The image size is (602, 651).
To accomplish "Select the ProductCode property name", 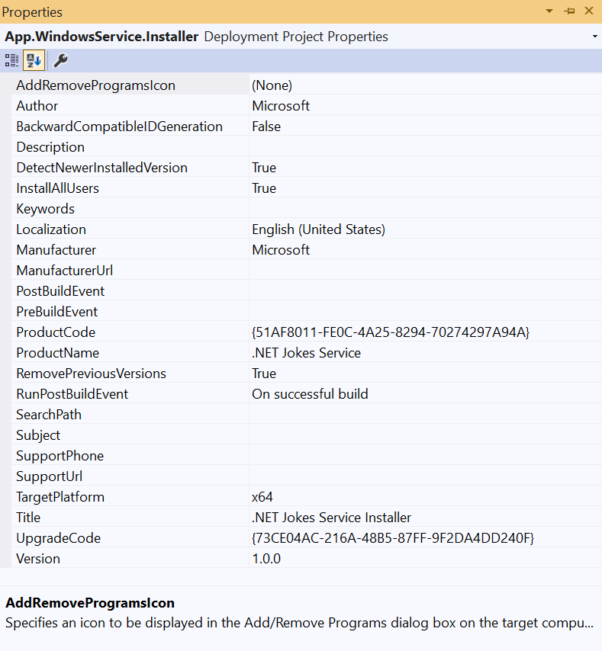I will coord(56,332).
